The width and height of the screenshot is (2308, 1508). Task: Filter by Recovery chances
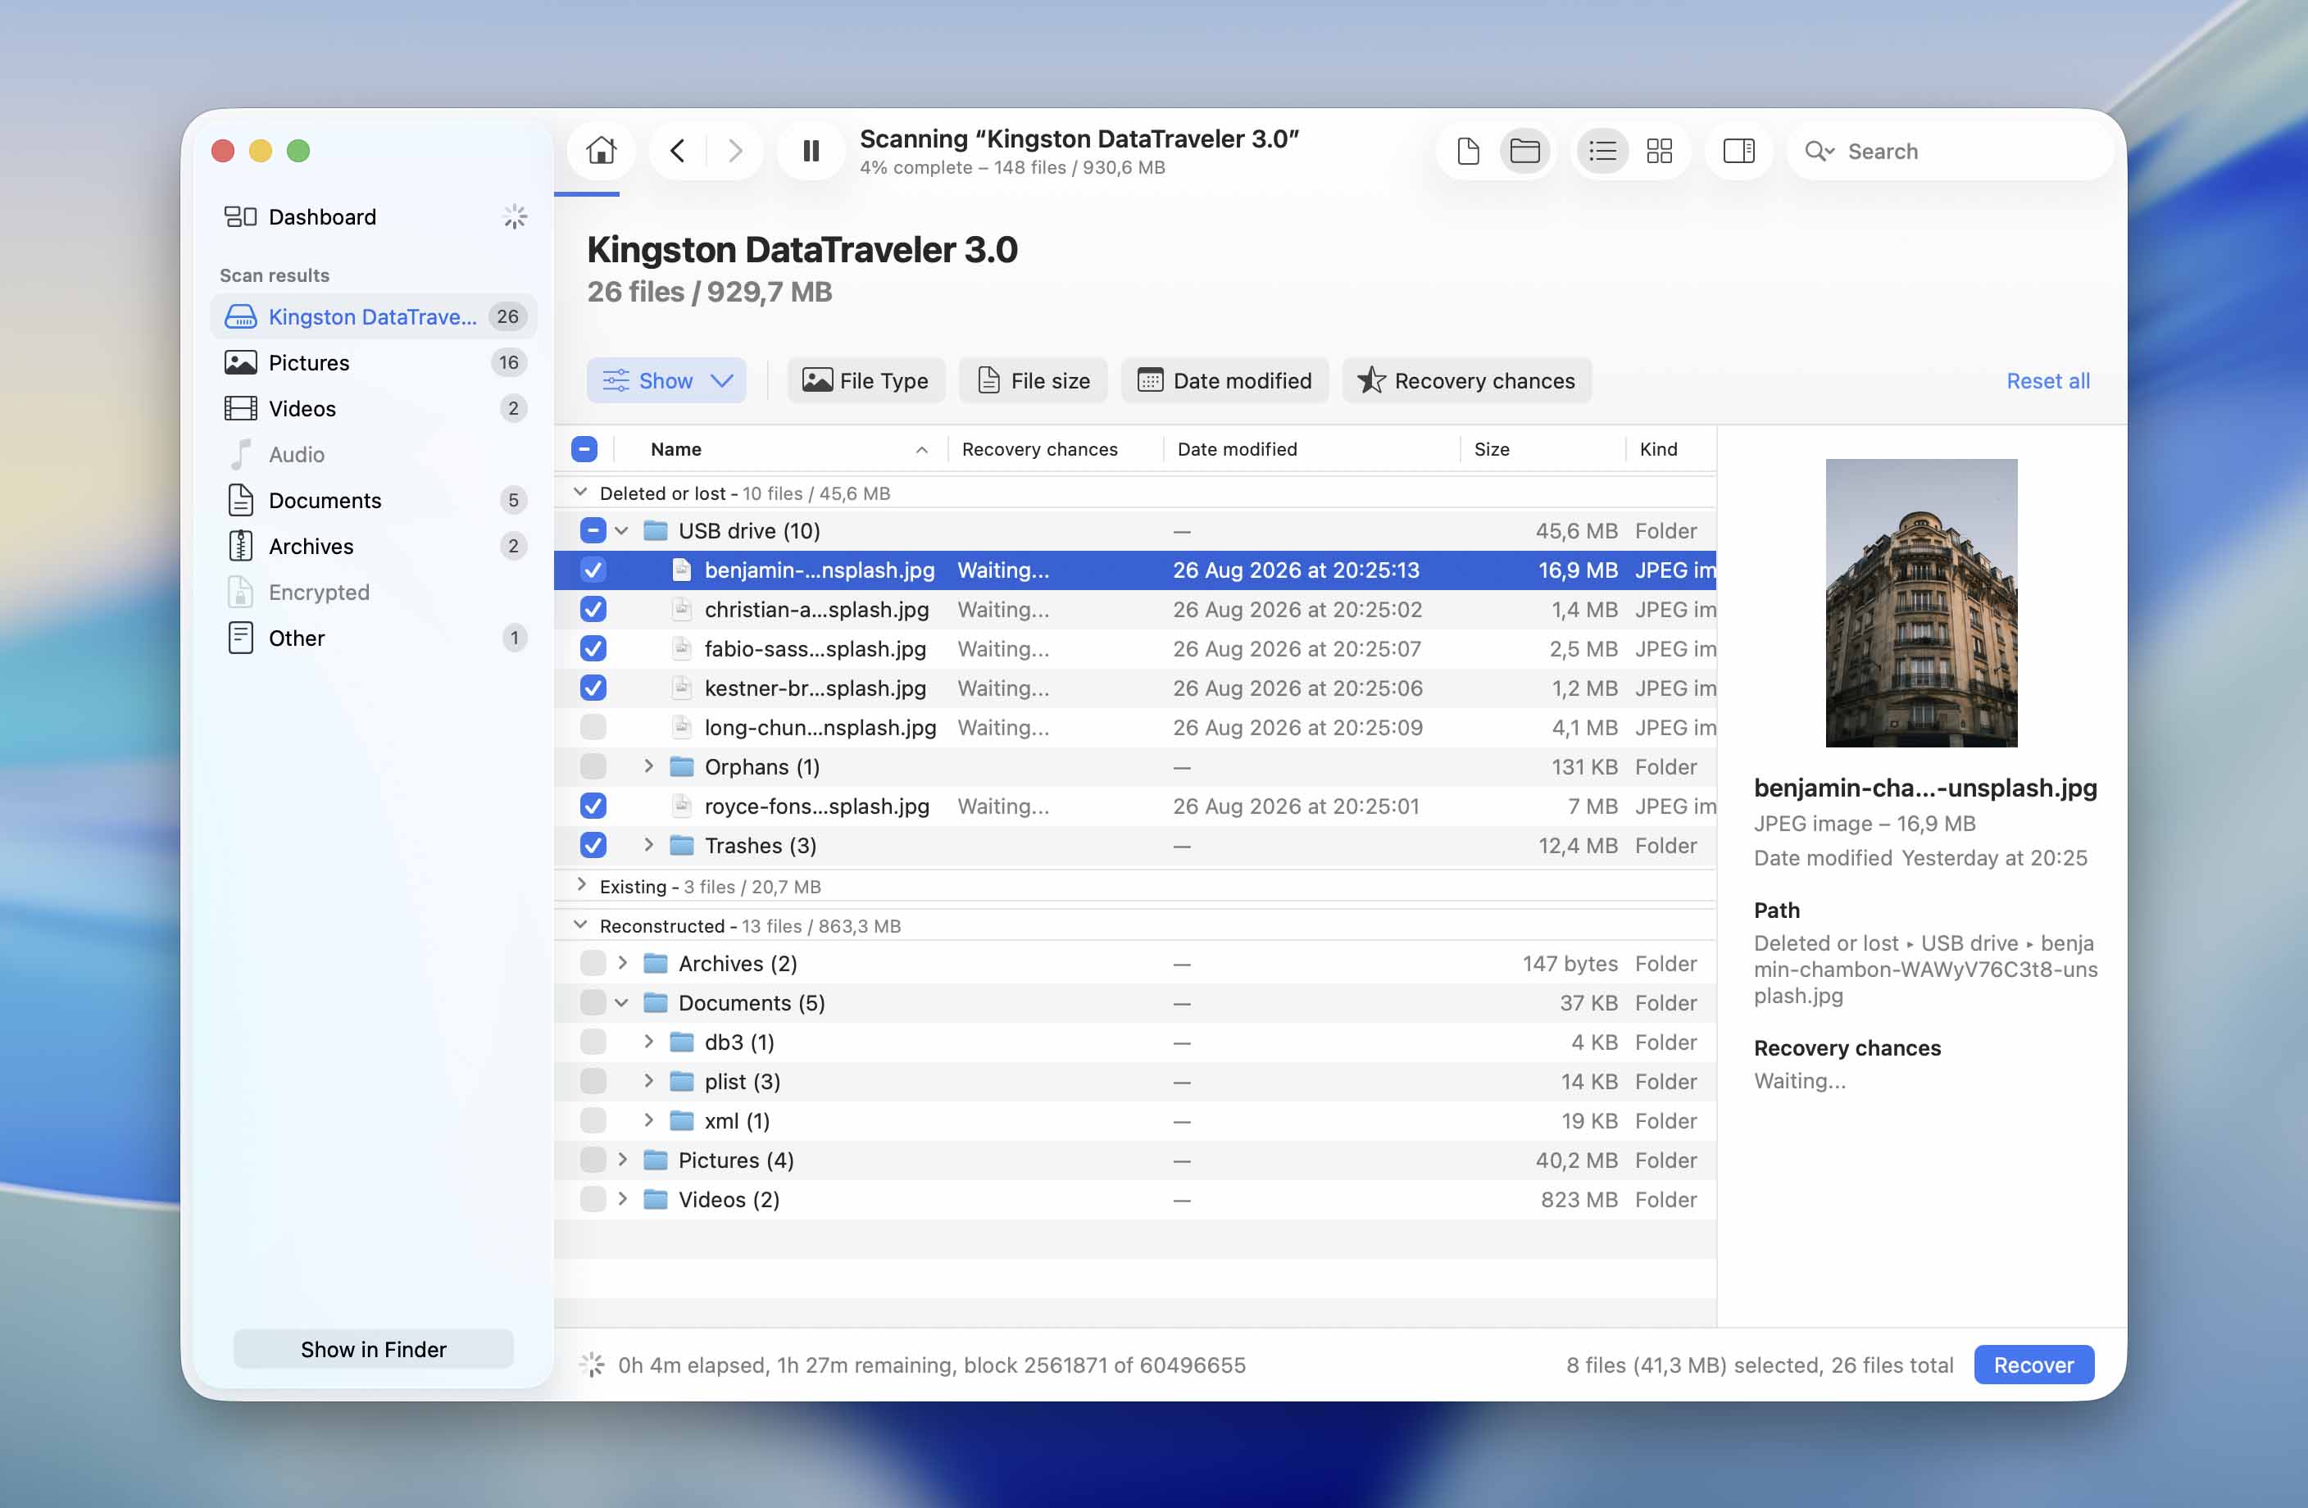click(x=1466, y=380)
